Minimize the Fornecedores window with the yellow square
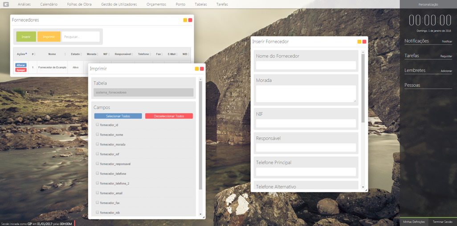 point(185,20)
